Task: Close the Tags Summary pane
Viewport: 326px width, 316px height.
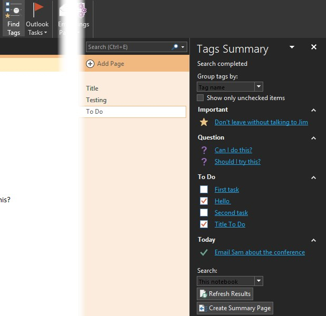Action: pyautogui.click(x=314, y=47)
